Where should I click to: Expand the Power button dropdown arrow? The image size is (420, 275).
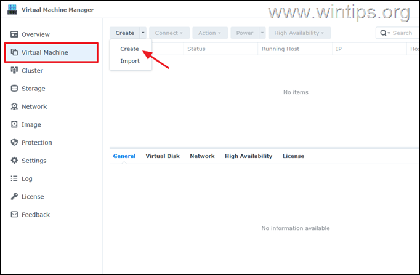point(262,33)
